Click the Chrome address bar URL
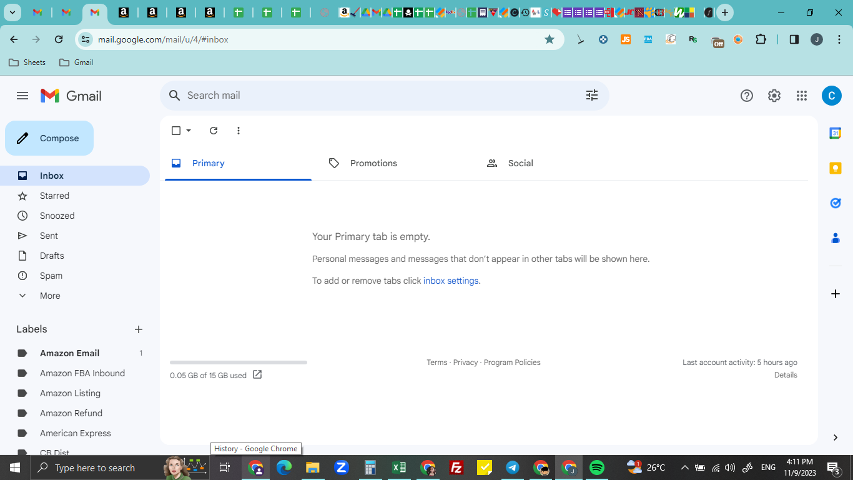853x480 pixels. click(x=163, y=39)
